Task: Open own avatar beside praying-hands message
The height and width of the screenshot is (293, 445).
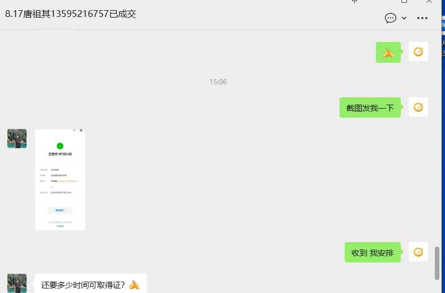Action: coord(418,51)
